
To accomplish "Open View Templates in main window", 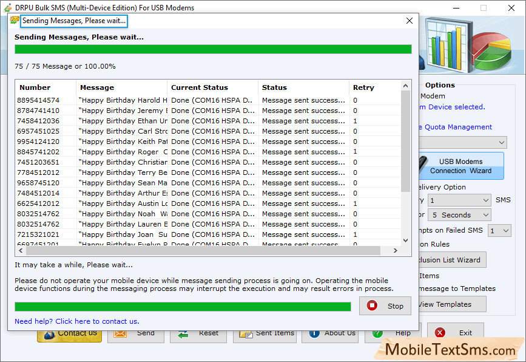I will click(x=453, y=304).
